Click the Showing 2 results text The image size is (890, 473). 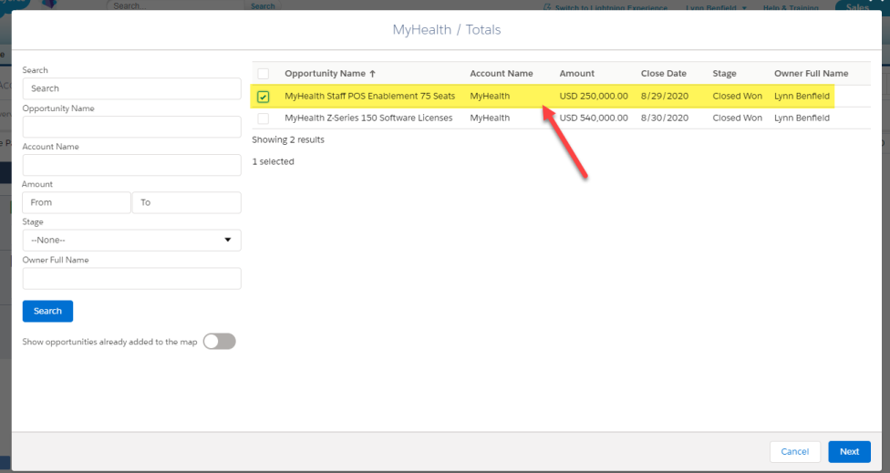click(288, 140)
